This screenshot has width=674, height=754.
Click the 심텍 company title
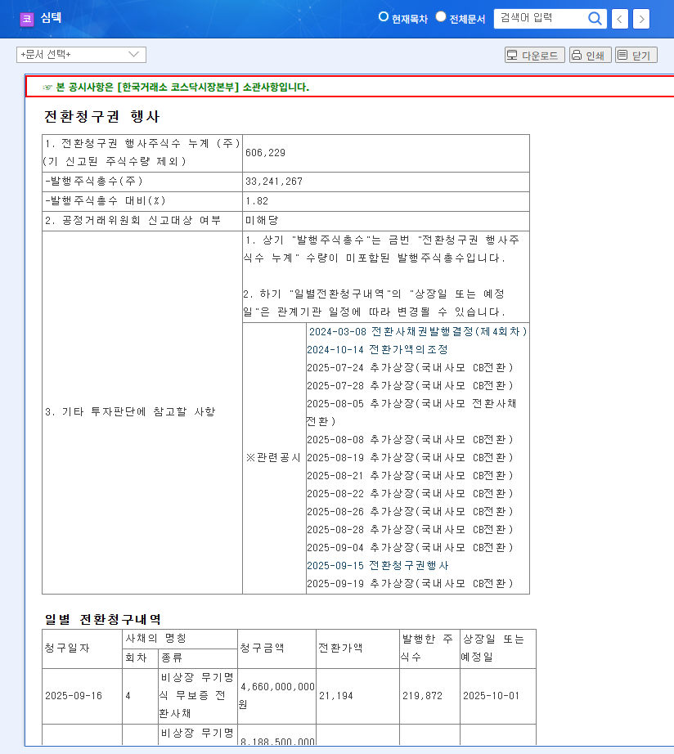click(x=51, y=18)
